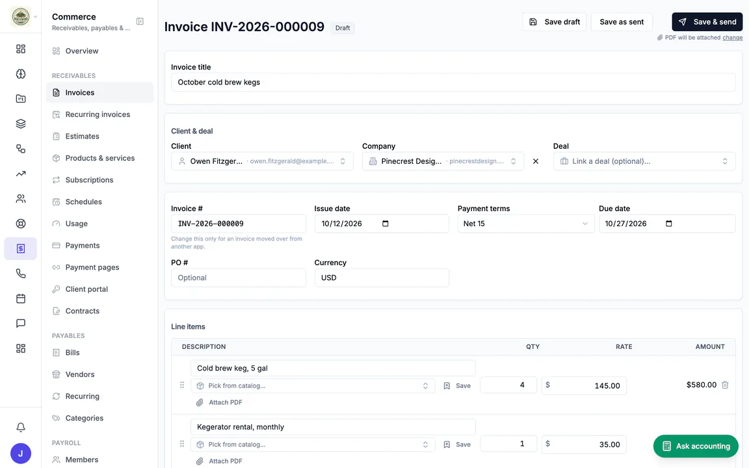Screen dimensions: 749x468
Task: Click the PO # input field
Action: [x=239, y=278]
